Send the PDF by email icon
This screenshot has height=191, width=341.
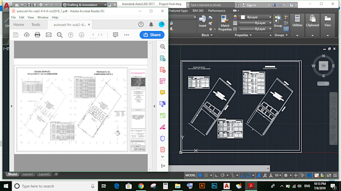pos(49,35)
